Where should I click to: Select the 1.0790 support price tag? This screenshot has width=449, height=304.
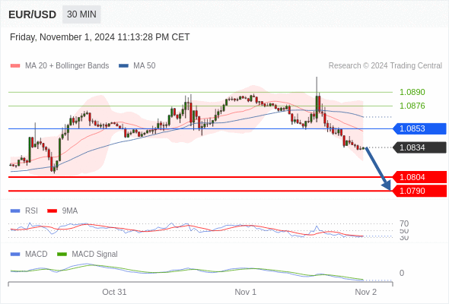point(419,191)
